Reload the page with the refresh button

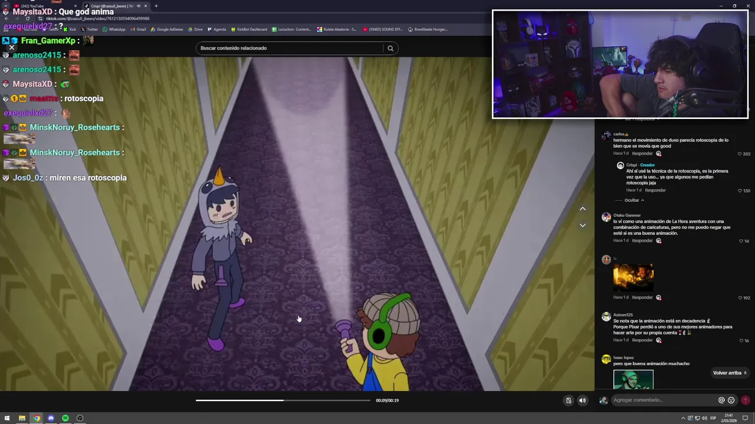click(x=27, y=18)
